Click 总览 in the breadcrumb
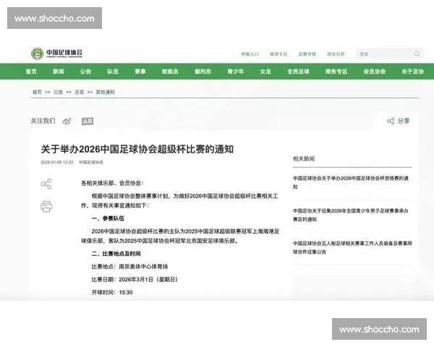 click(x=80, y=92)
